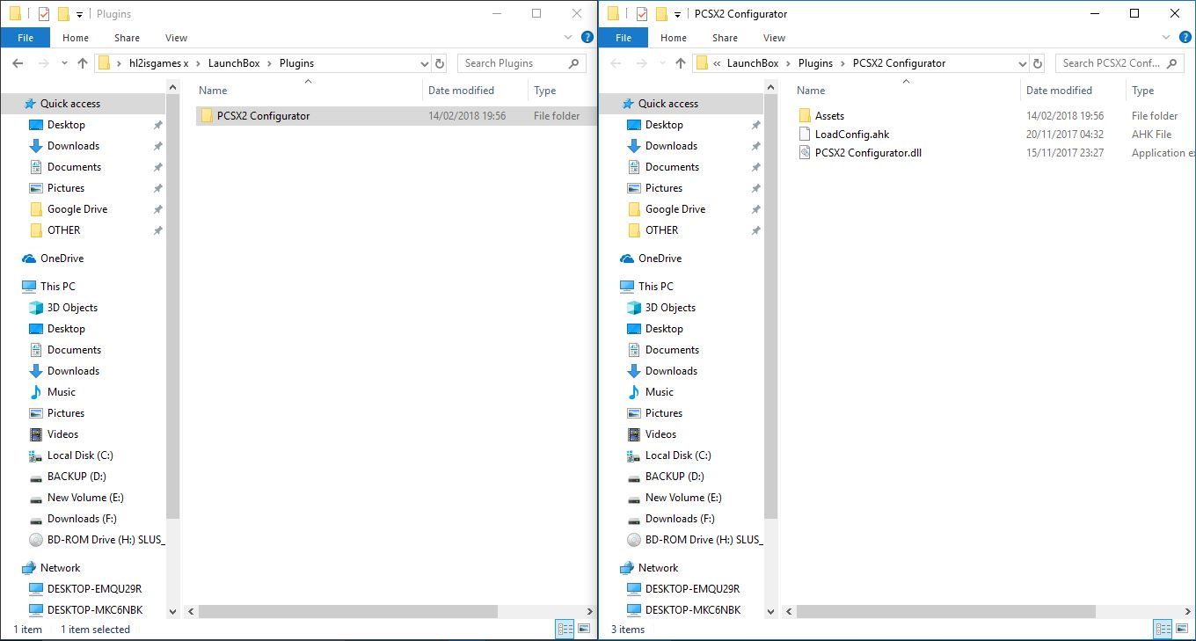Expand hidden path chevron in PCSX2 Configurator address bar
Screen dimensions: 1196x641
718,63
